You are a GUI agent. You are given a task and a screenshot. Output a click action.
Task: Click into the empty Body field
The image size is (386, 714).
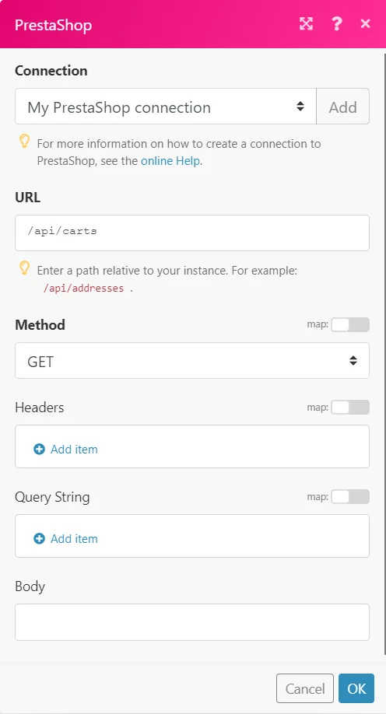pyautogui.click(x=192, y=622)
